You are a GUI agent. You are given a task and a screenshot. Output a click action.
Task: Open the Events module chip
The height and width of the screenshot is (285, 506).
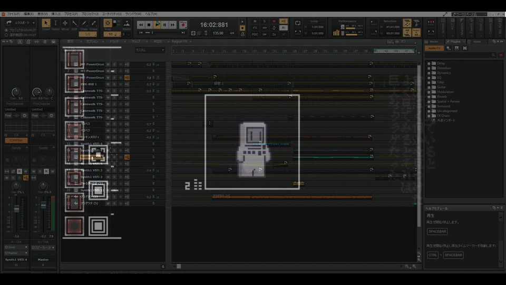471,27
